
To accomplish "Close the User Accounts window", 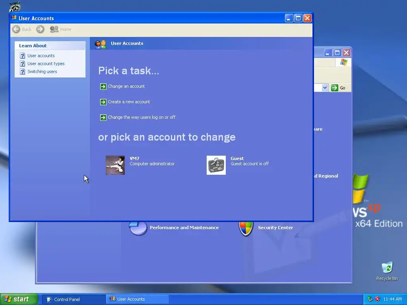I will click(x=308, y=18).
